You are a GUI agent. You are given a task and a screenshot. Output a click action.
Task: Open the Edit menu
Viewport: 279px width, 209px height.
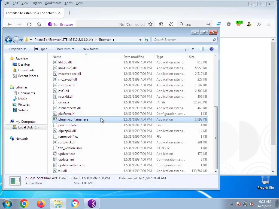(16, 3)
